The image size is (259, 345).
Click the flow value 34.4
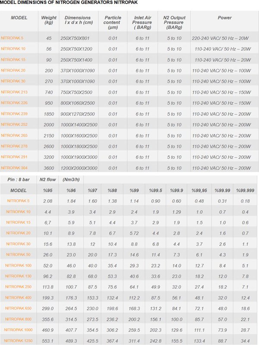coord(245,341)
